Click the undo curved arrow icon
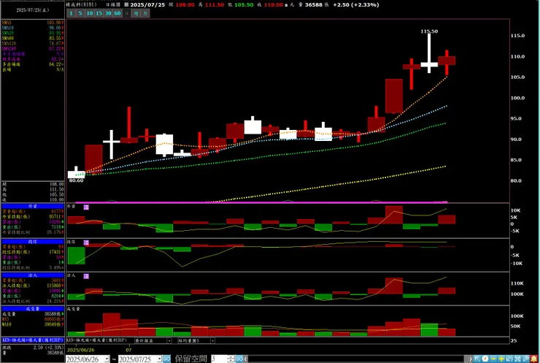The image size is (540, 363). [x=509, y=359]
